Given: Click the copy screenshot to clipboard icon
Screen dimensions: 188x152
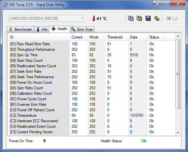Looking at the screenshot, I should [x=139, y=18].
